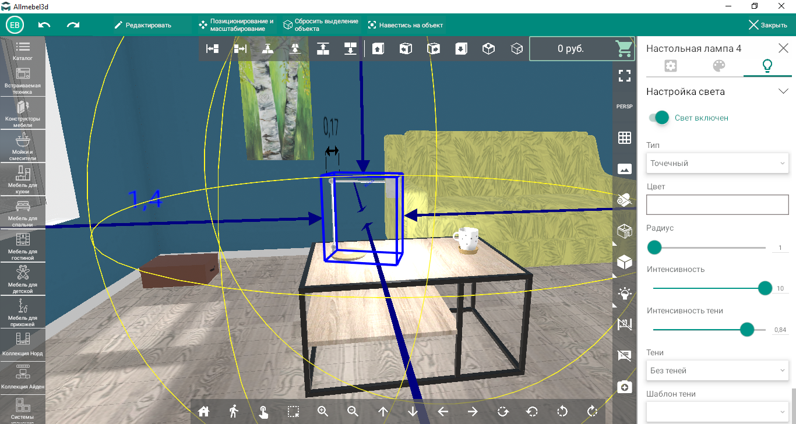Click the Радиус slider handle
The width and height of the screenshot is (796, 424).
(654, 248)
